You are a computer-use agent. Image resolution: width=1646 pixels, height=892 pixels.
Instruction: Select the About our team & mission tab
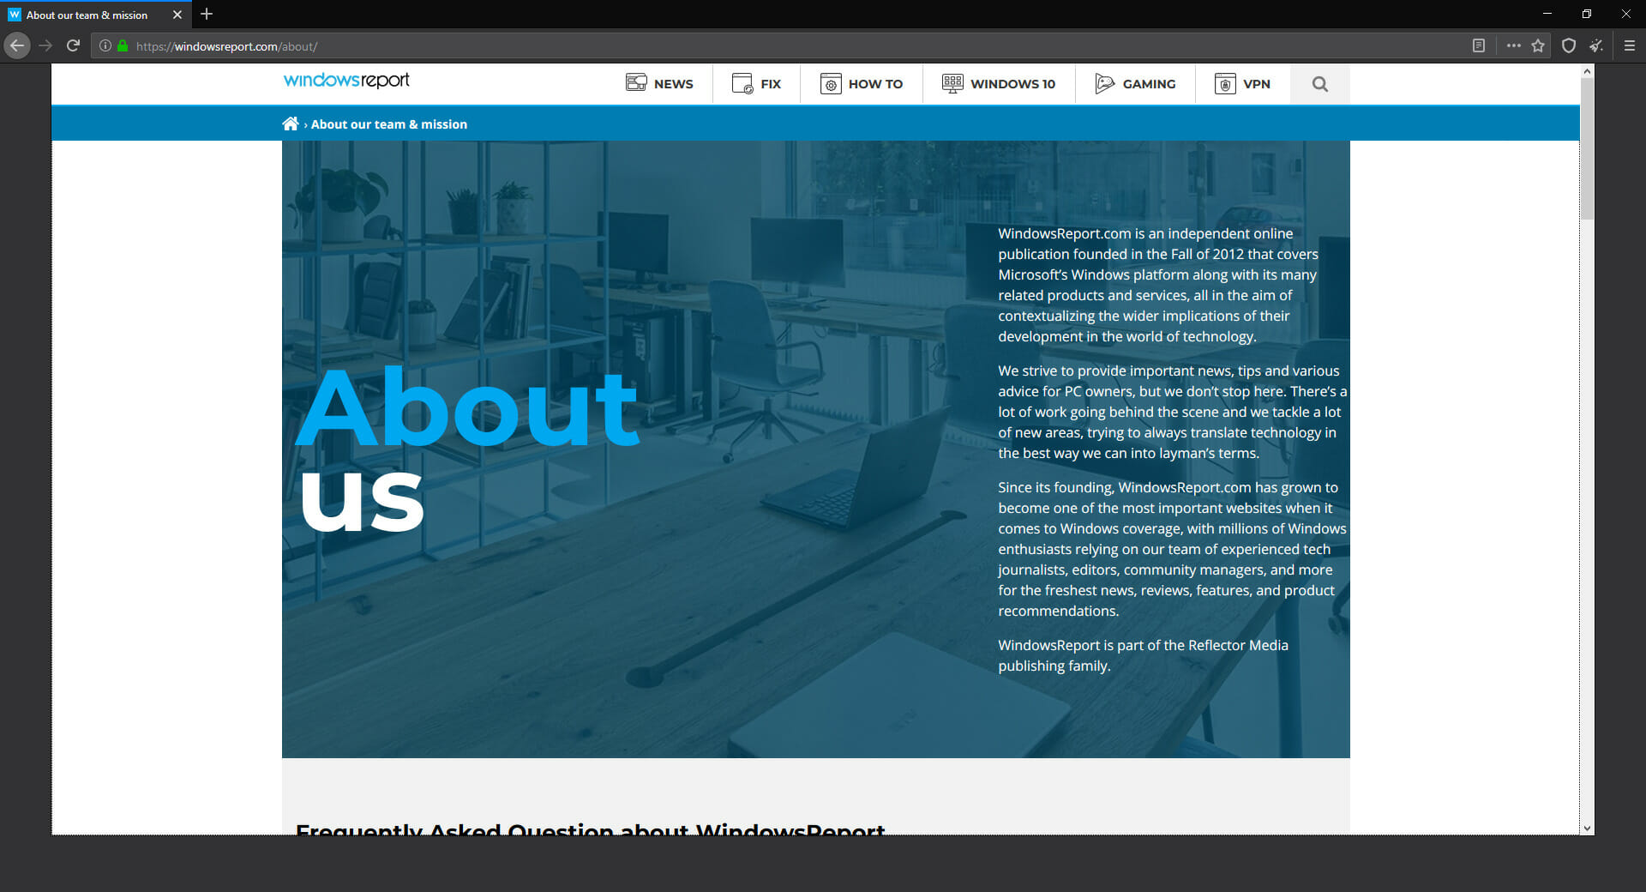tap(94, 15)
